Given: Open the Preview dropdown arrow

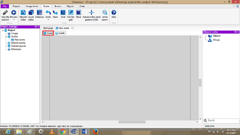Looking at the screenshot, I should tap(14, 20).
